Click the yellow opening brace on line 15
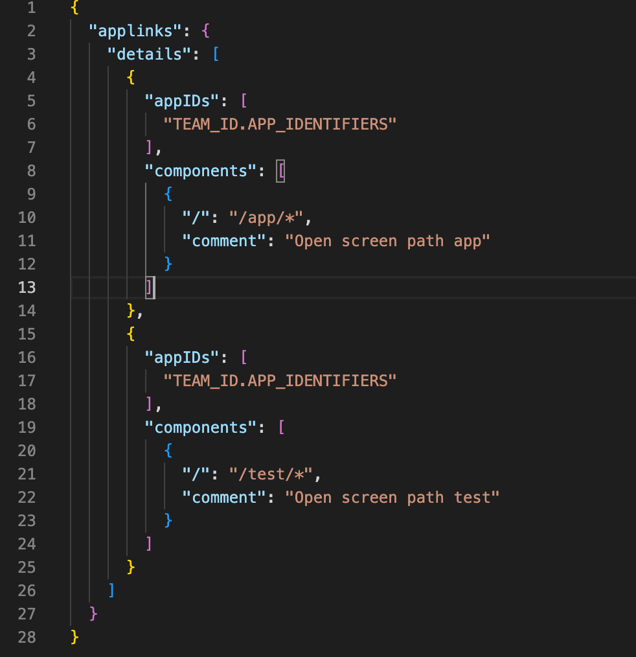This screenshot has height=657, width=636. click(131, 334)
